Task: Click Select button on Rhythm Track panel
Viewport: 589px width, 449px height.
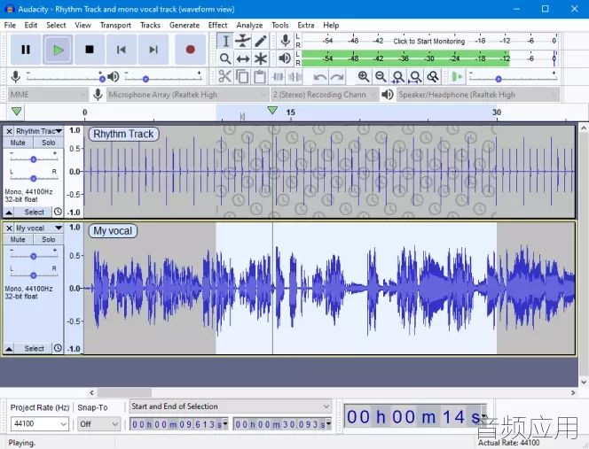Action: [x=34, y=213]
